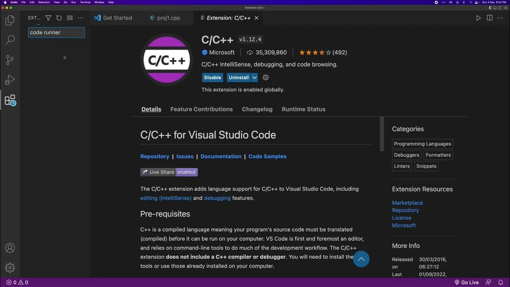The width and height of the screenshot is (510, 287).
Task: Open C/C++ extension settings gear
Action: (266, 78)
